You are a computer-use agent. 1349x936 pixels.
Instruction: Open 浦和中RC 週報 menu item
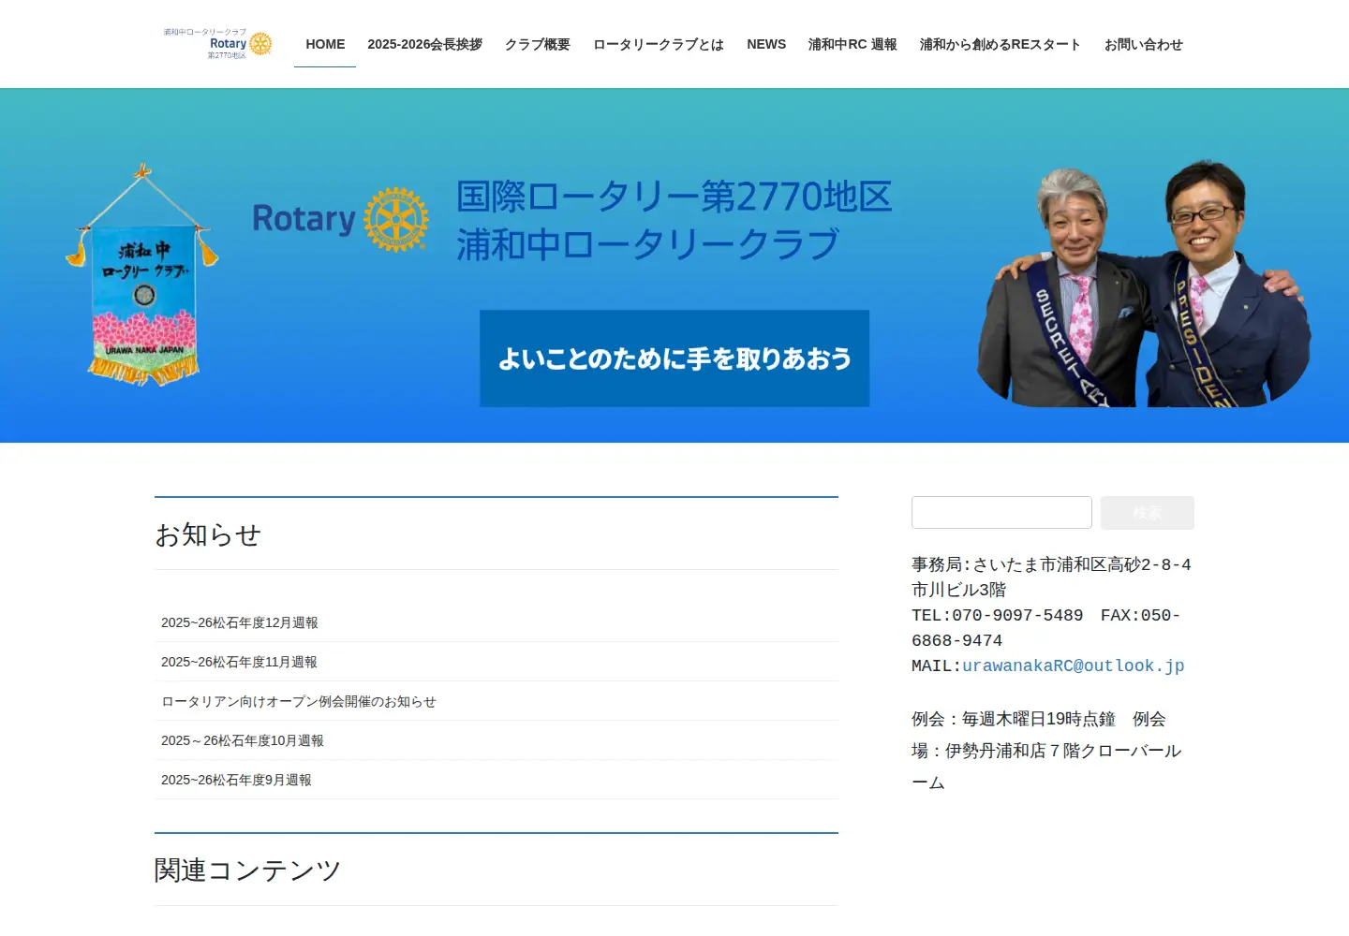pyautogui.click(x=852, y=44)
